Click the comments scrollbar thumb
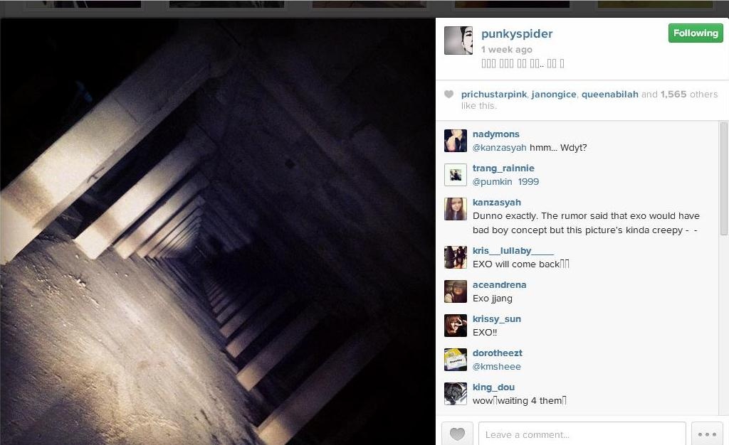Image resolution: width=729 pixels, height=445 pixels. point(724,178)
